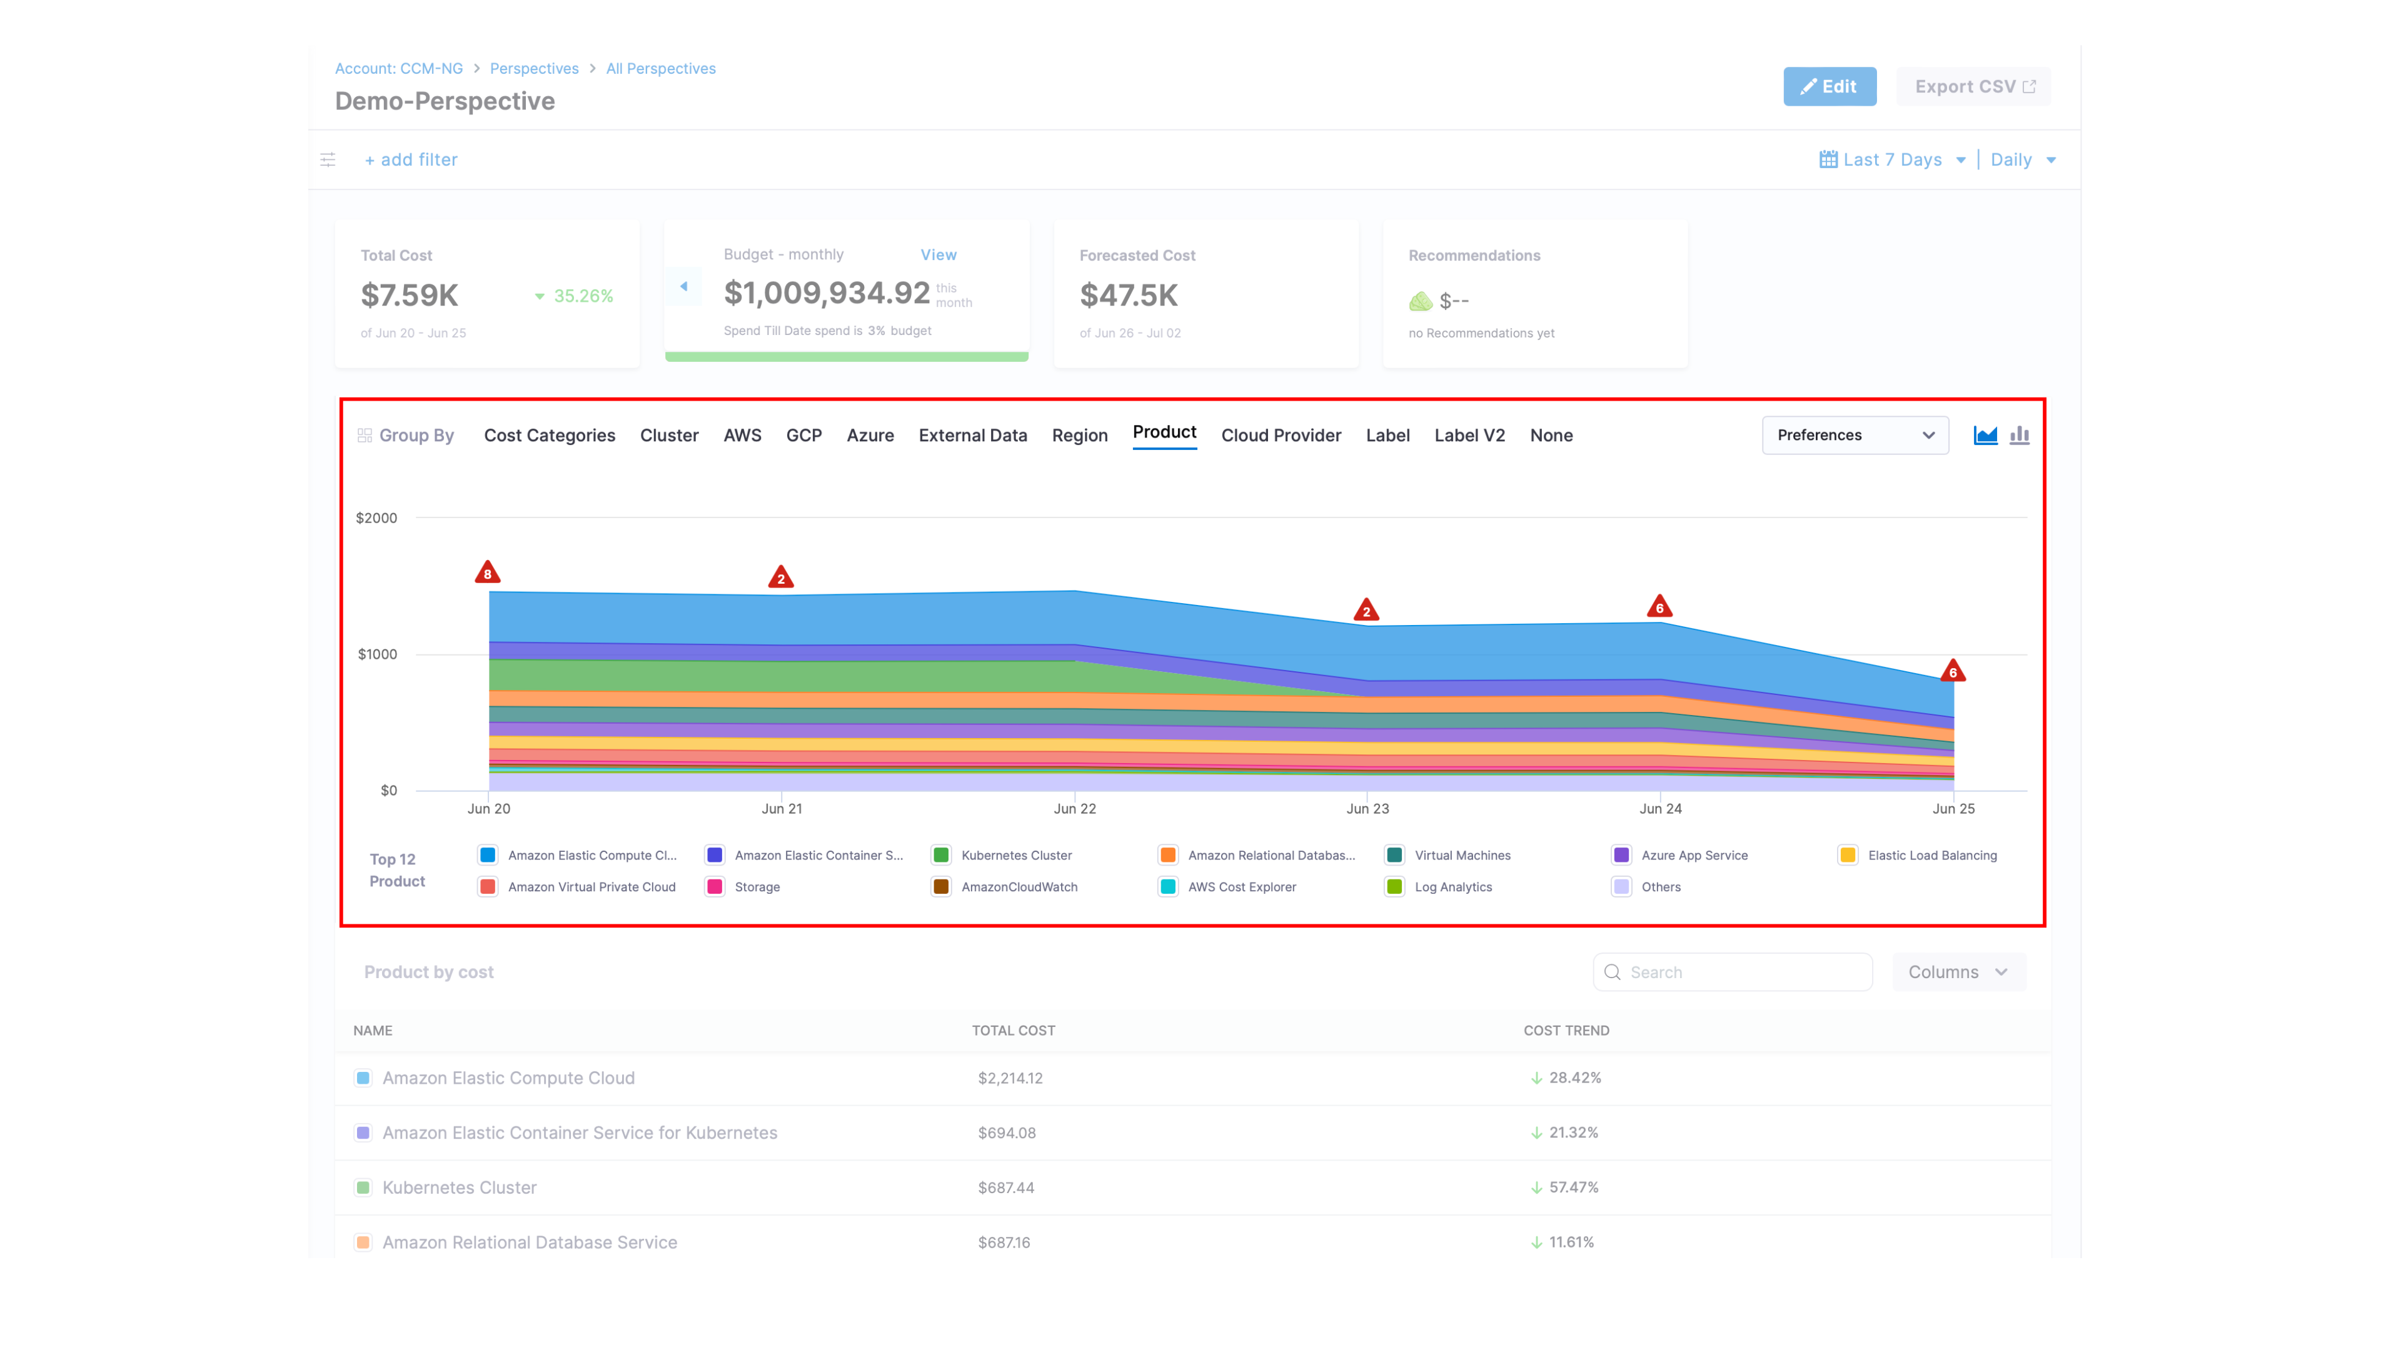The width and height of the screenshot is (2401, 1350).
Task: Open the budget View link
Action: 938,254
